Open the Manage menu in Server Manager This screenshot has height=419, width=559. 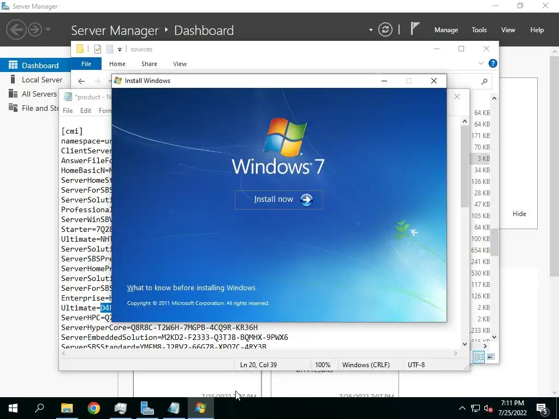click(x=446, y=30)
